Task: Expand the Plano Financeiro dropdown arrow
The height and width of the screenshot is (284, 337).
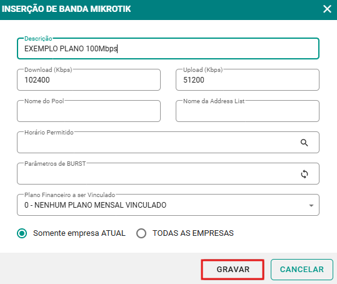Action: click(x=311, y=206)
